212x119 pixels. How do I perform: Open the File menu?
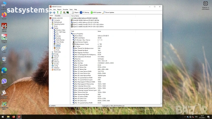51,10
